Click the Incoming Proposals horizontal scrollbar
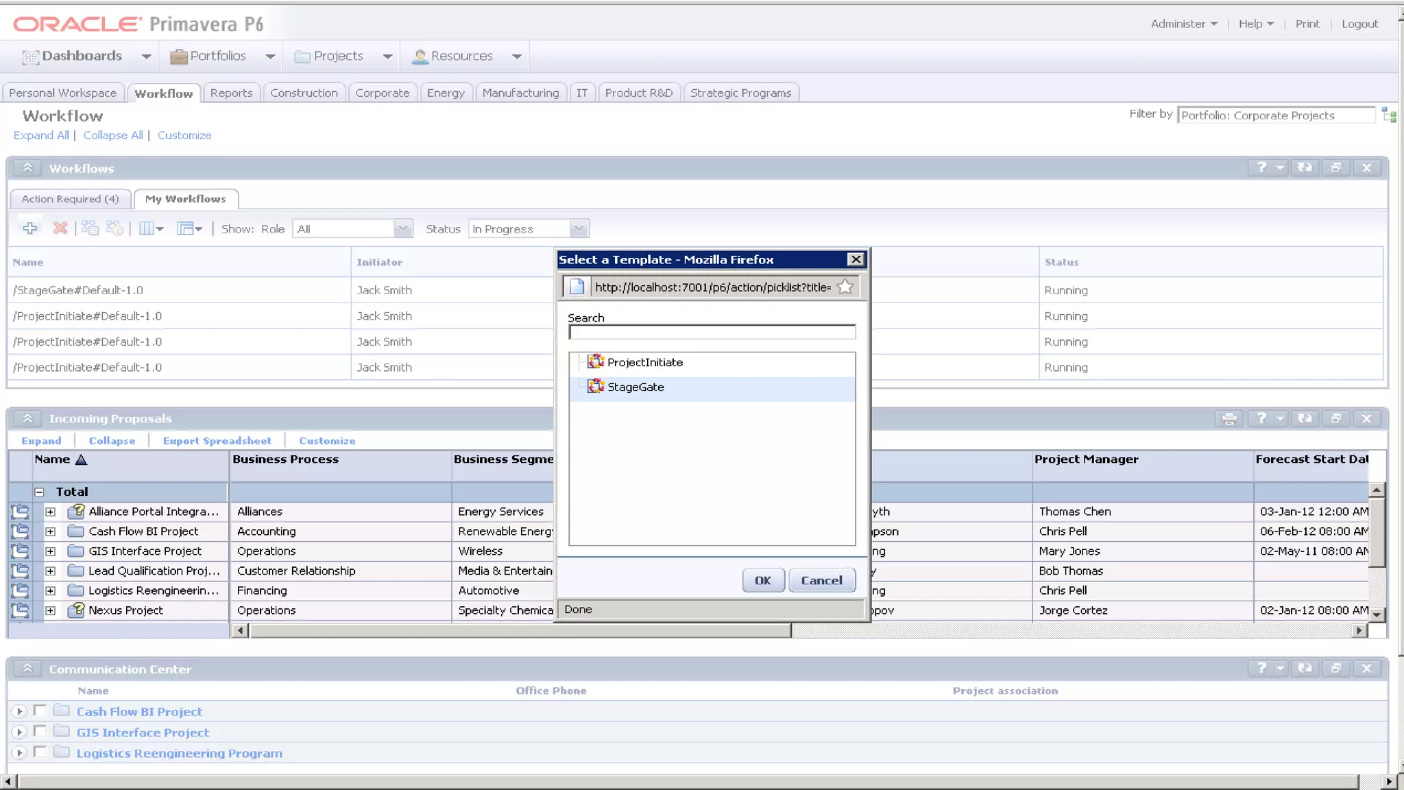 520,630
